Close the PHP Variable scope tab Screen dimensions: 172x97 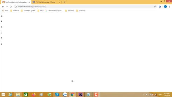point(59,2)
